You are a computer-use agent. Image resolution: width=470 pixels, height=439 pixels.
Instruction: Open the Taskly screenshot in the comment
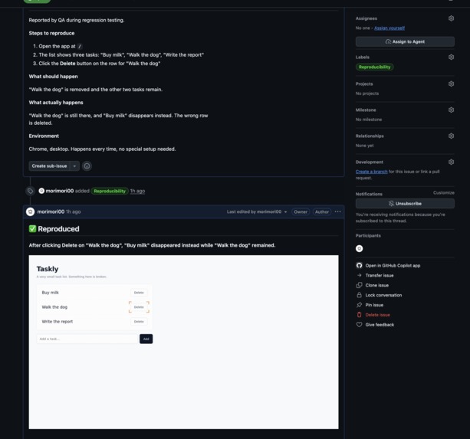pyautogui.click(x=183, y=342)
